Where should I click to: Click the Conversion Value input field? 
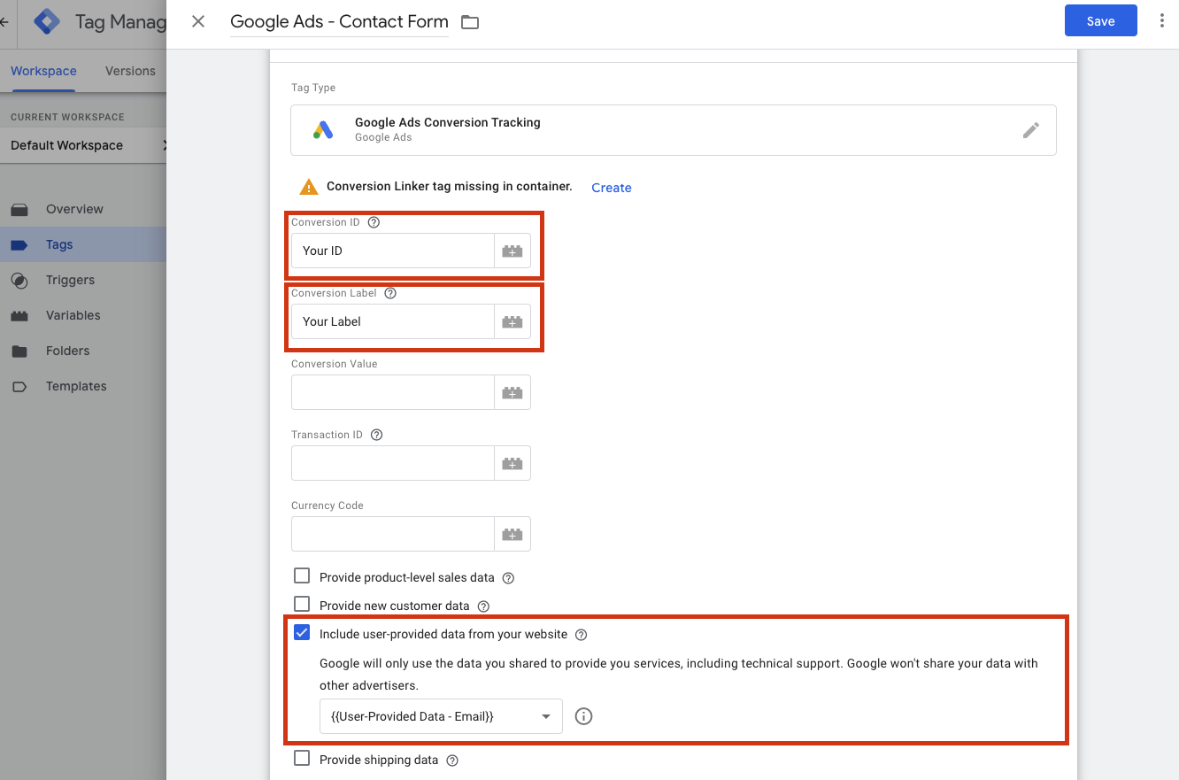click(393, 392)
